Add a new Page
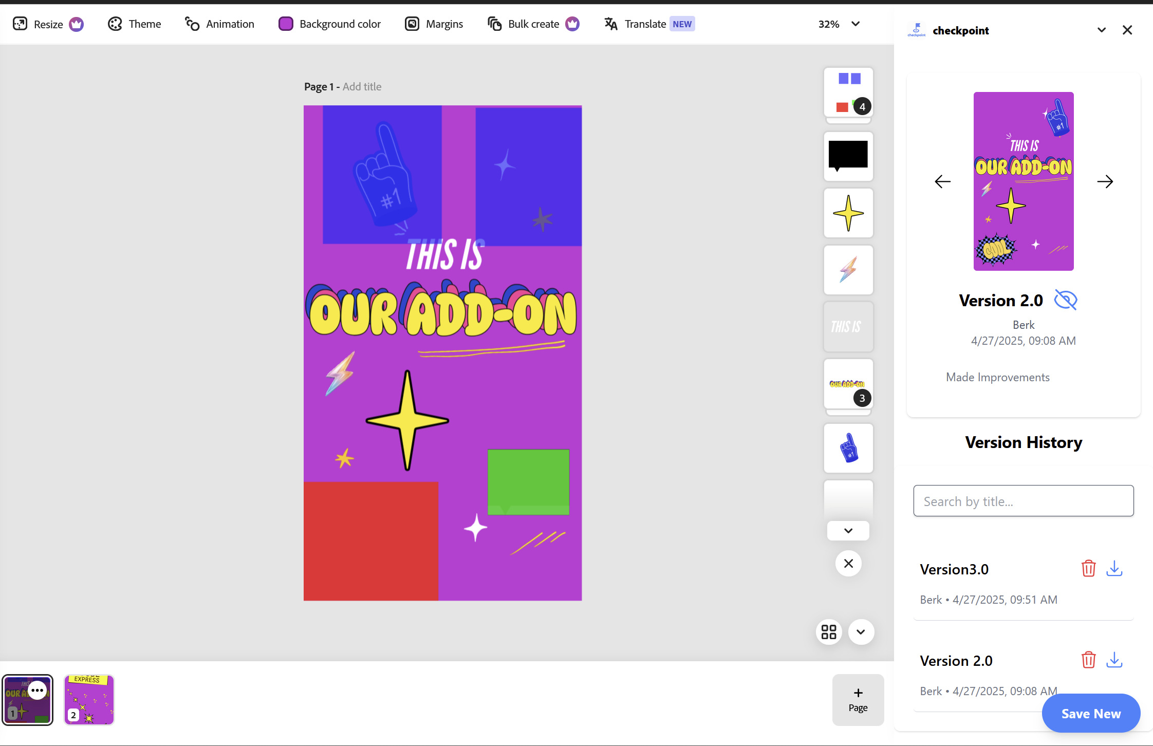 coord(858,699)
